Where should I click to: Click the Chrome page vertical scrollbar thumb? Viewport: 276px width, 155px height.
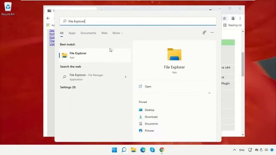click(243, 64)
